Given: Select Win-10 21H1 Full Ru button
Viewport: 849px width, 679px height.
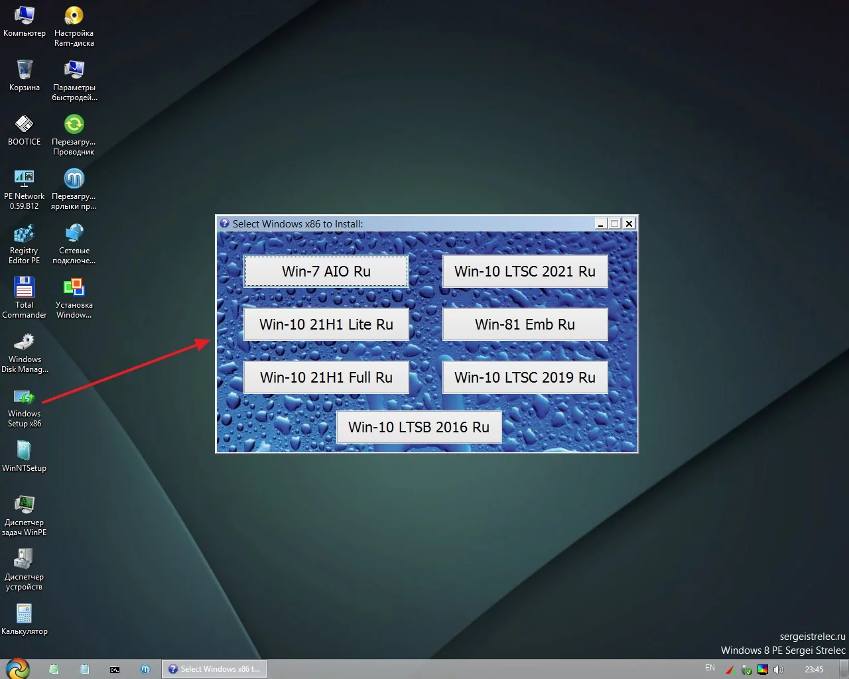Looking at the screenshot, I should pos(326,377).
